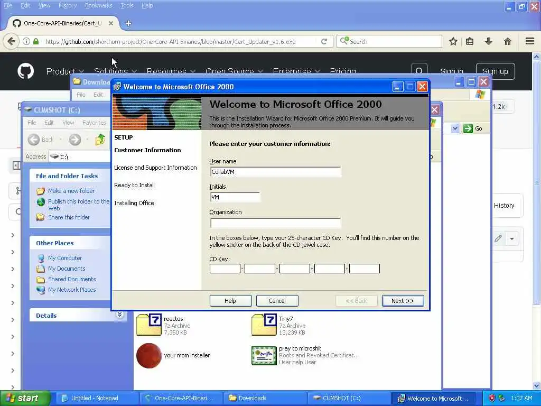Click Make a new folder
This screenshot has height=406, width=541.
pos(71,190)
